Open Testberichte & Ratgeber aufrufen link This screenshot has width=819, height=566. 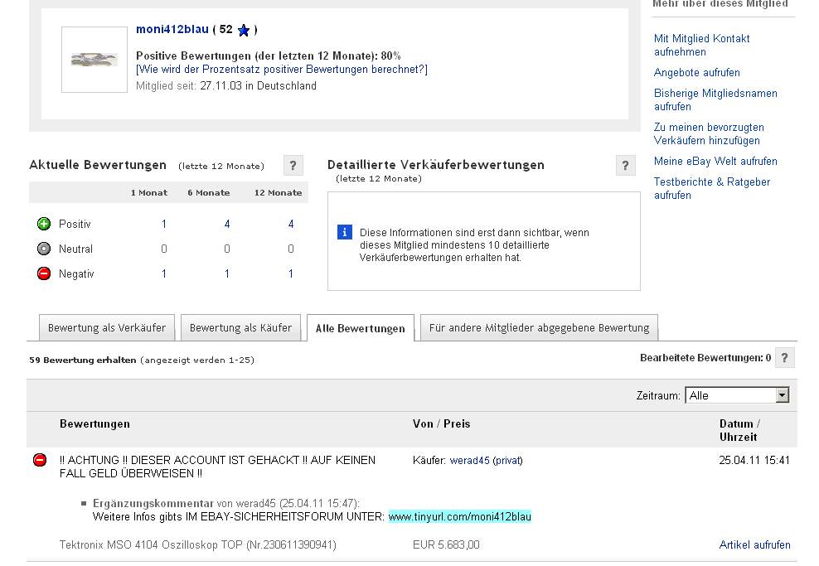tap(712, 188)
